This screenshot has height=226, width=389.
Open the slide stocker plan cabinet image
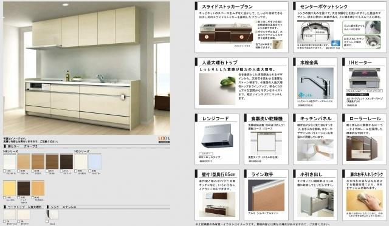click(225, 33)
